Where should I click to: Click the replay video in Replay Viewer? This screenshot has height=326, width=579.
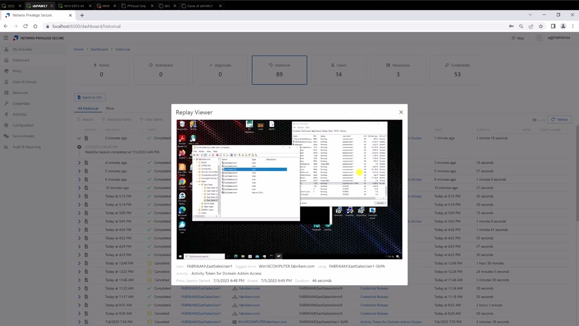point(289,189)
